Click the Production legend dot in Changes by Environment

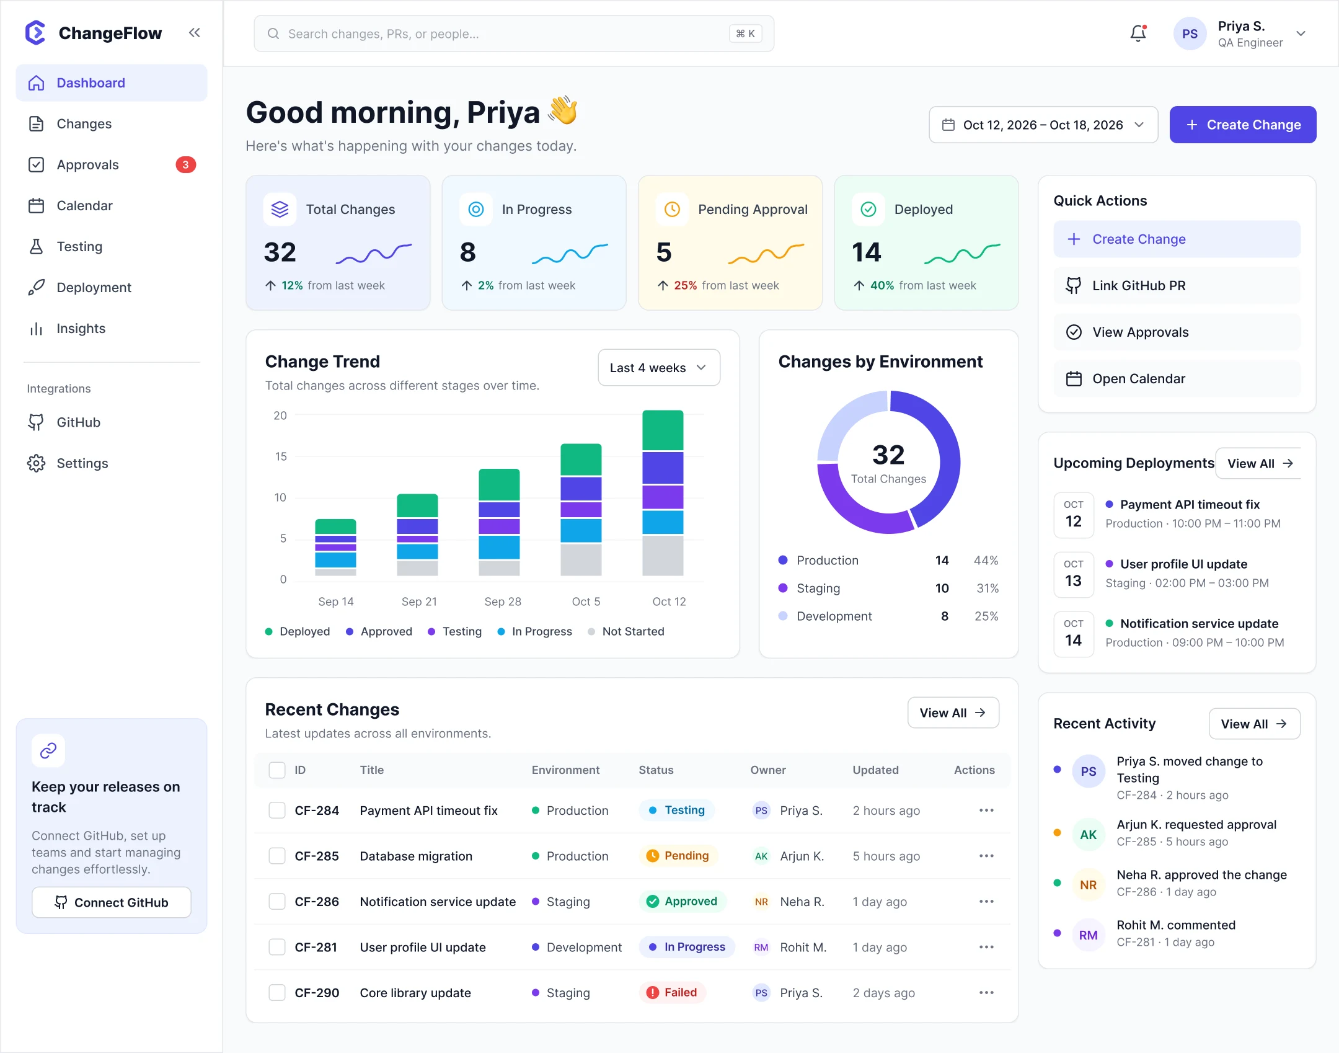point(783,561)
